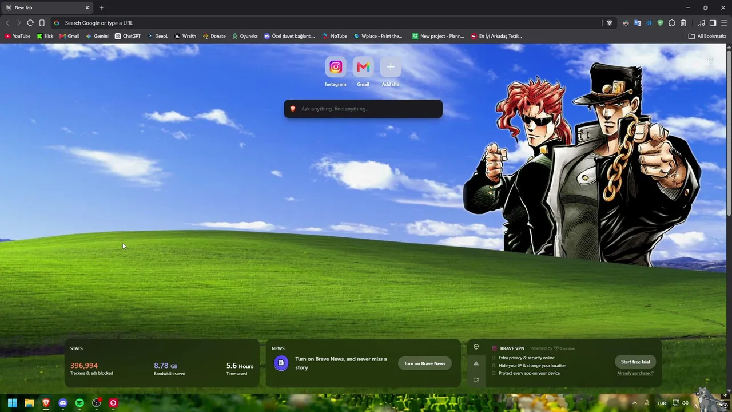Go back with the back arrow
The height and width of the screenshot is (412, 732).
[7, 23]
